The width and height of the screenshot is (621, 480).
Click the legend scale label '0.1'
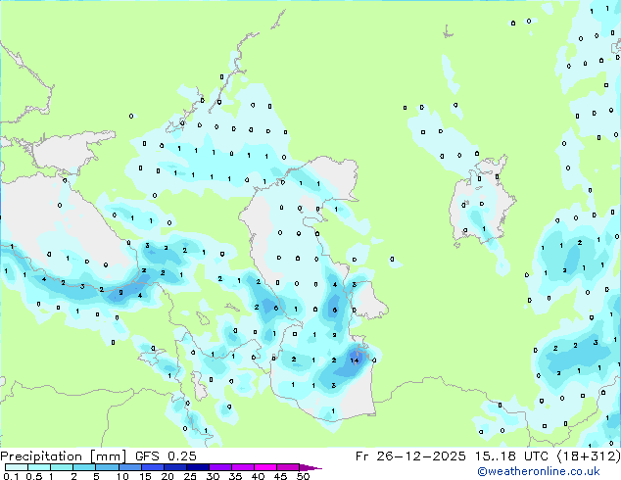tap(11, 476)
